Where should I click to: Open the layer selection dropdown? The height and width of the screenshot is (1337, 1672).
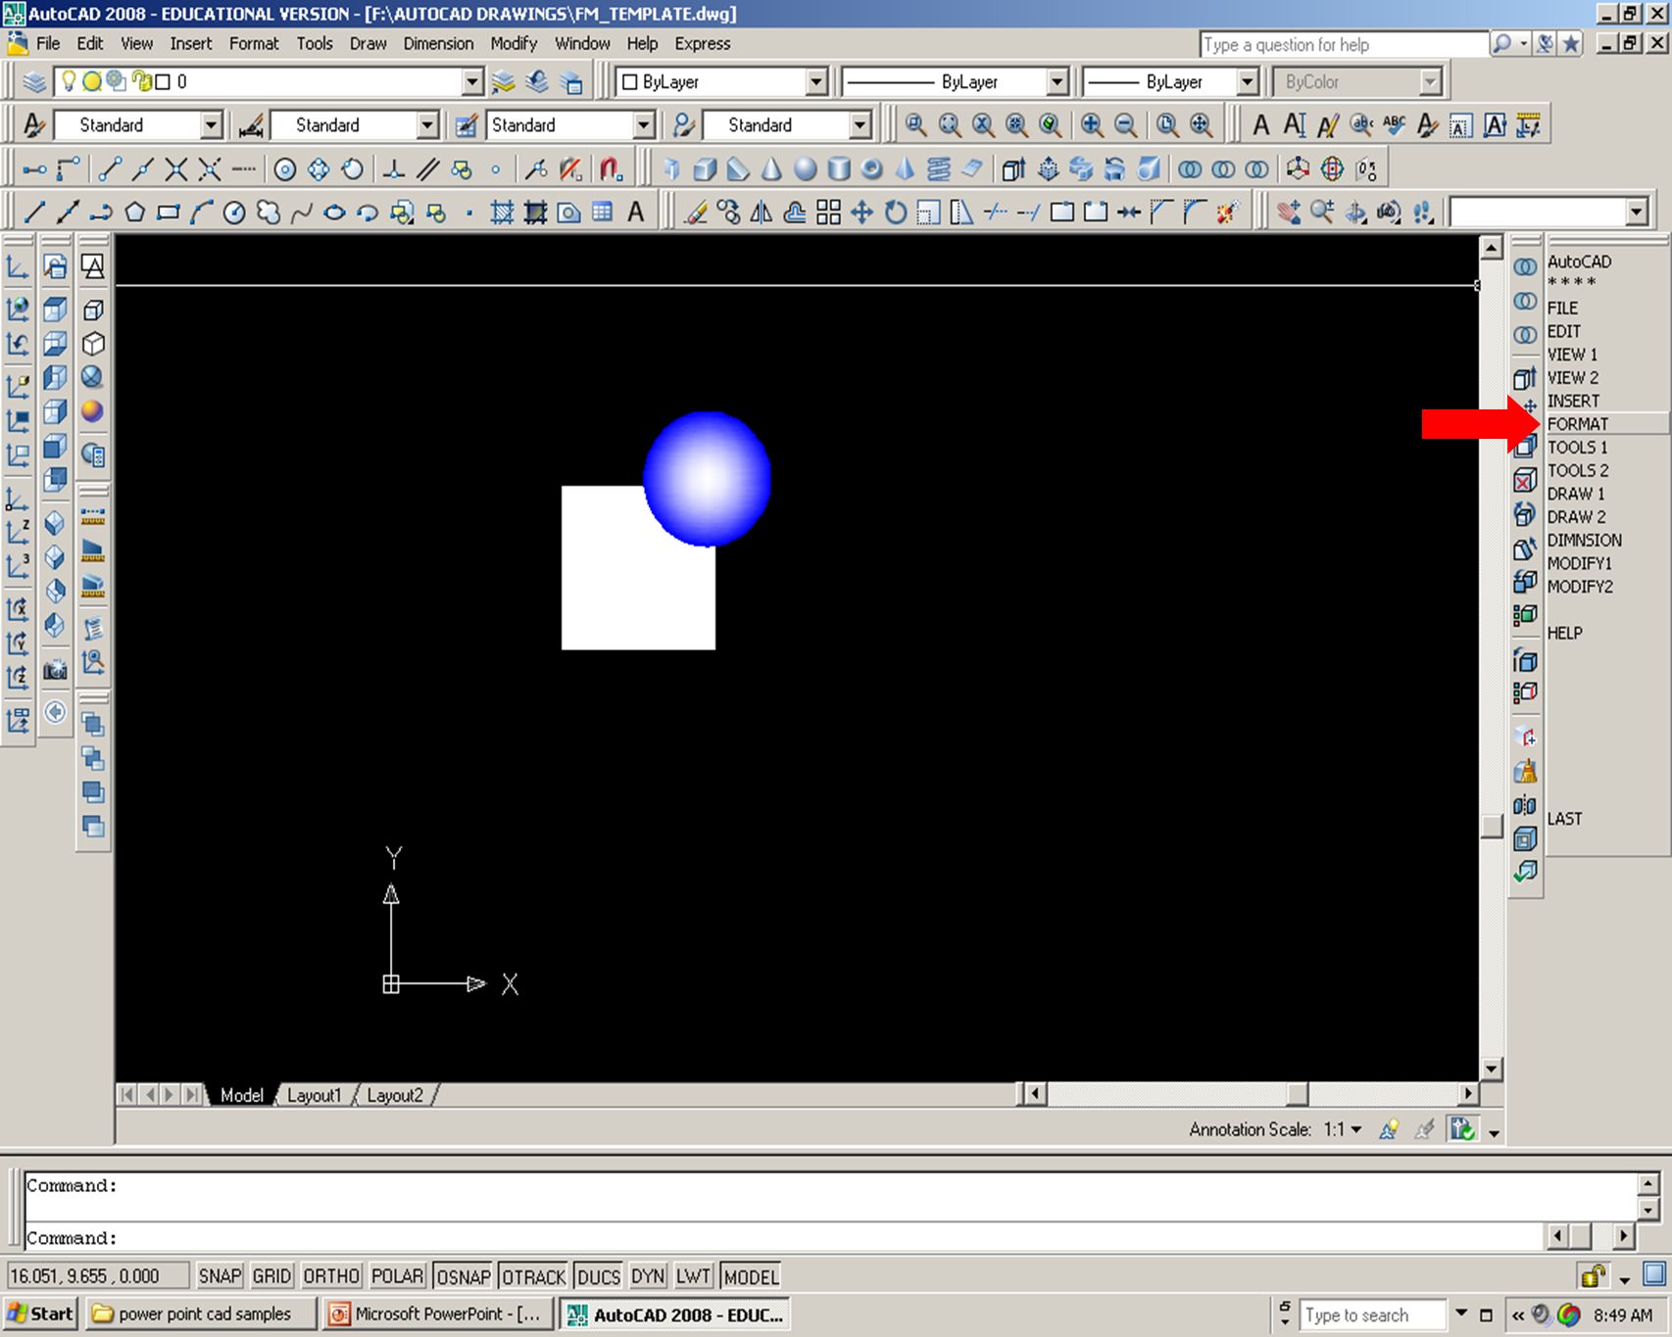[x=472, y=81]
